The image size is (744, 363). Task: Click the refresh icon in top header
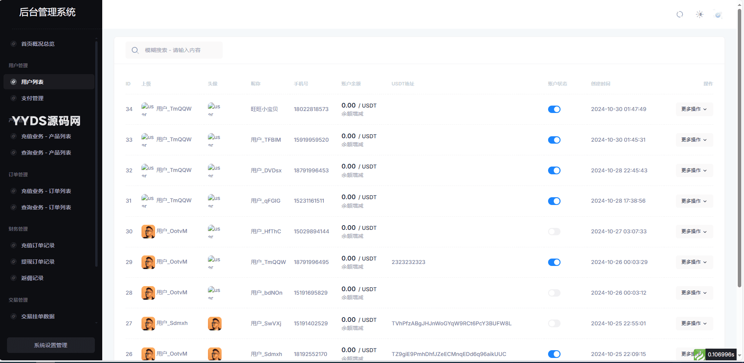(679, 14)
